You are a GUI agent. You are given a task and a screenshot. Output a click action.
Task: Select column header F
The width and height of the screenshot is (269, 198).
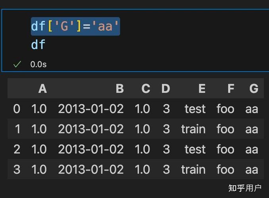pyautogui.click(x=231, y=89)
